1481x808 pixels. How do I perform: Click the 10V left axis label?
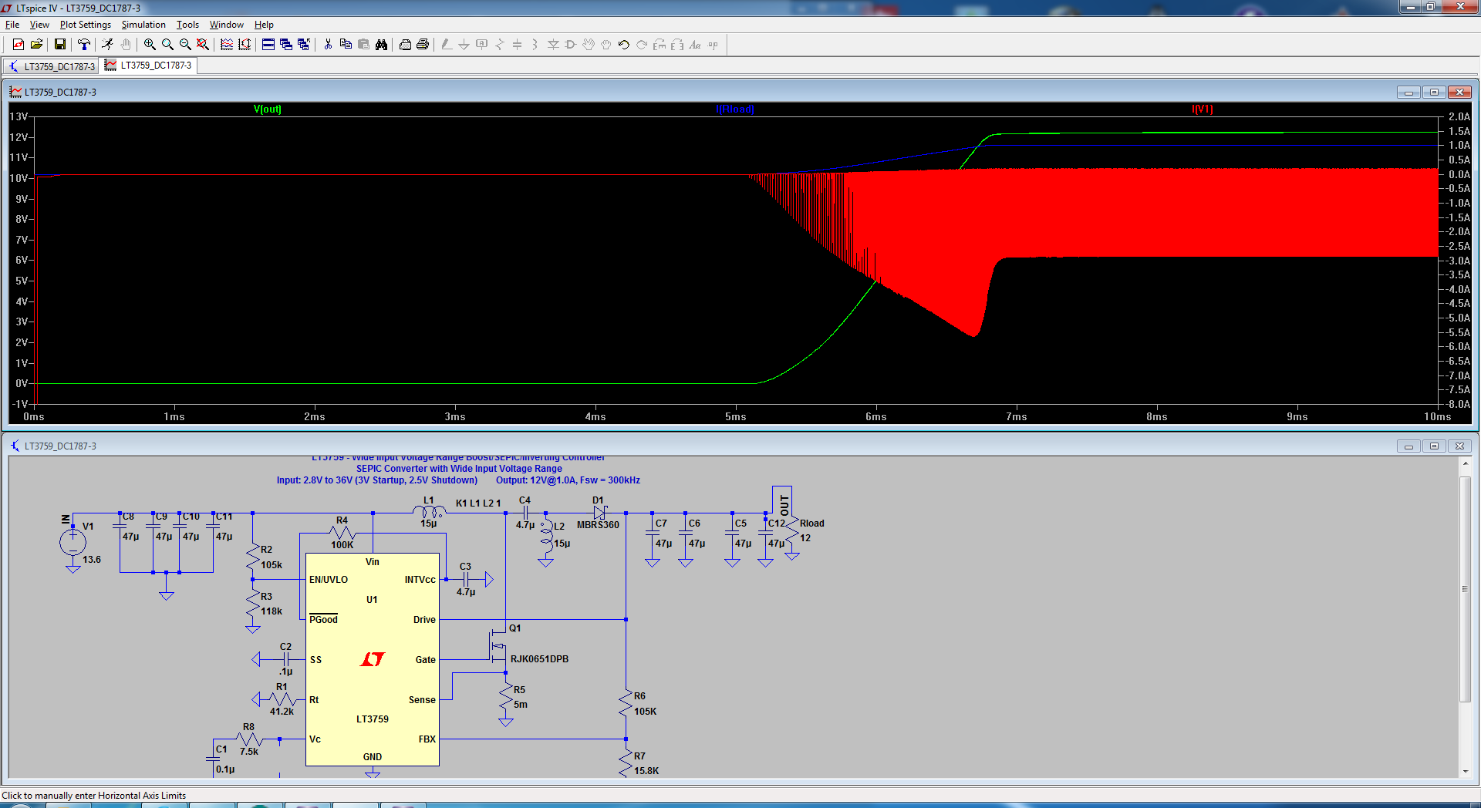click(19, 178)
